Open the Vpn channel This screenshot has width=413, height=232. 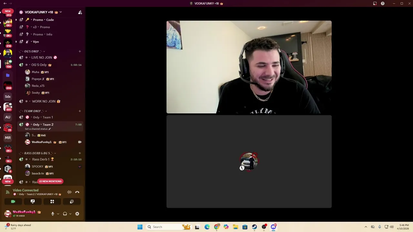50,42
